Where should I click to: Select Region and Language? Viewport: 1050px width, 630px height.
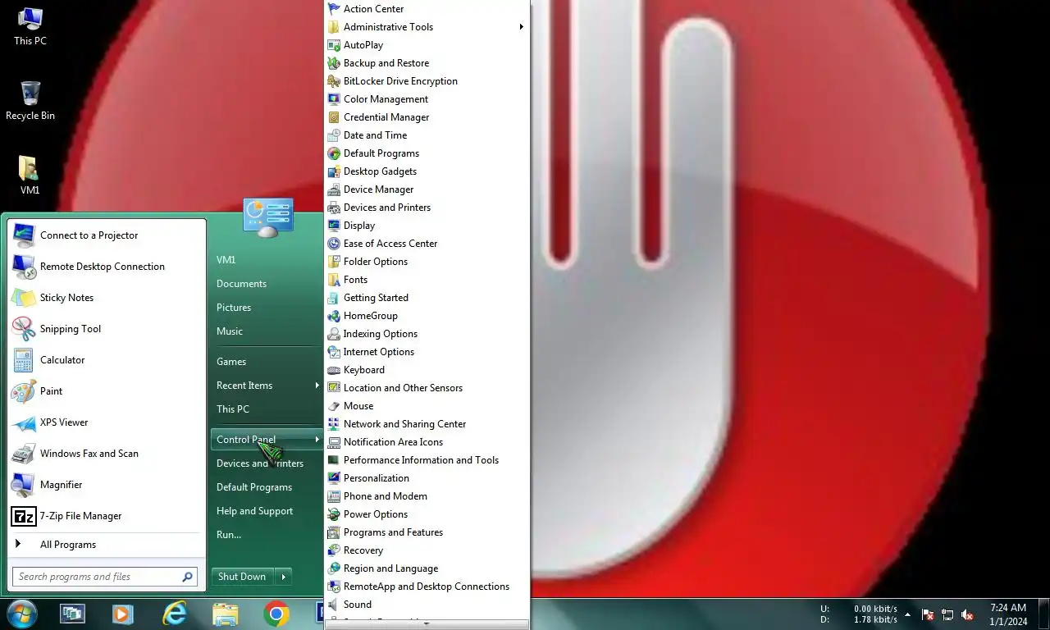(x=427, y=568)
